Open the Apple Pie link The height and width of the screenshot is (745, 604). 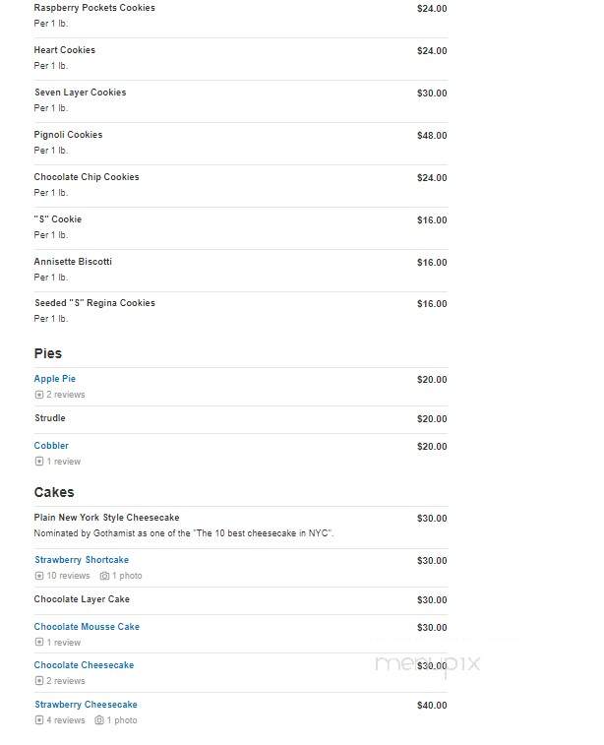point(55,379)
